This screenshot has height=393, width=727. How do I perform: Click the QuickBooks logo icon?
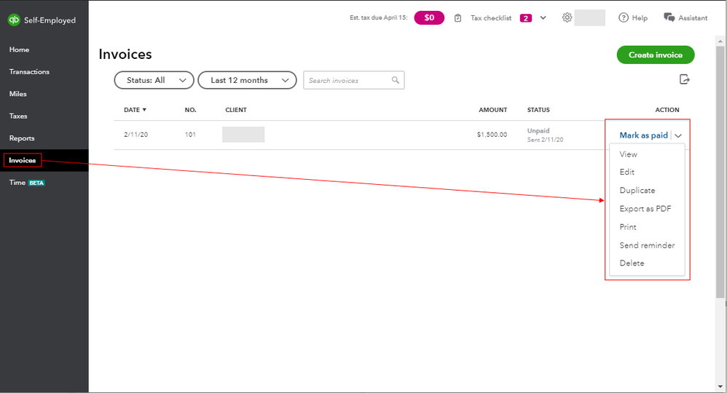(x=14, y=20)
